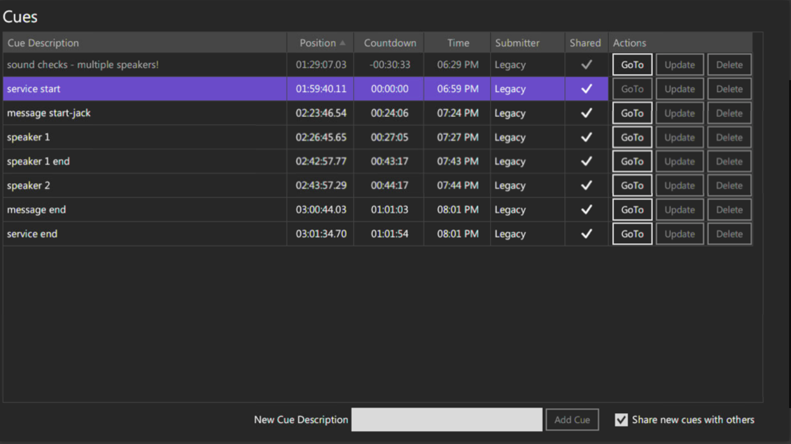This screenshot has width=791, height=444.
Task: Click the Countdown column header
Action: click(390, 43)
